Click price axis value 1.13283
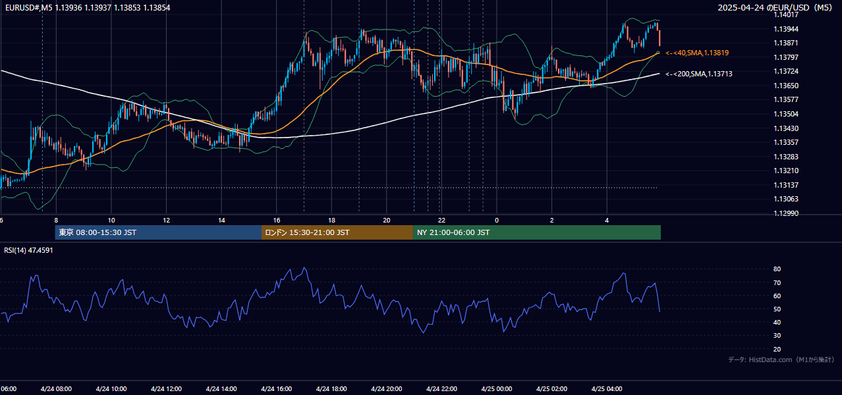Screen dimensions: 842x395 point(785,157)
